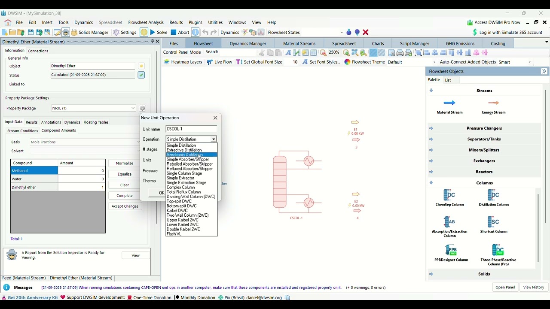Viewport: 550px width, 309px height.
Task: Open the Compound Amounts tab
Action: tap(59, 130)
